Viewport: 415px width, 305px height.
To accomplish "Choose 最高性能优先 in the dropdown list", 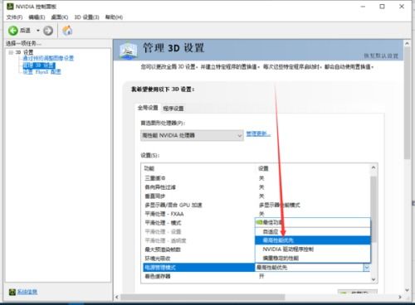I will tap(312, 240).
